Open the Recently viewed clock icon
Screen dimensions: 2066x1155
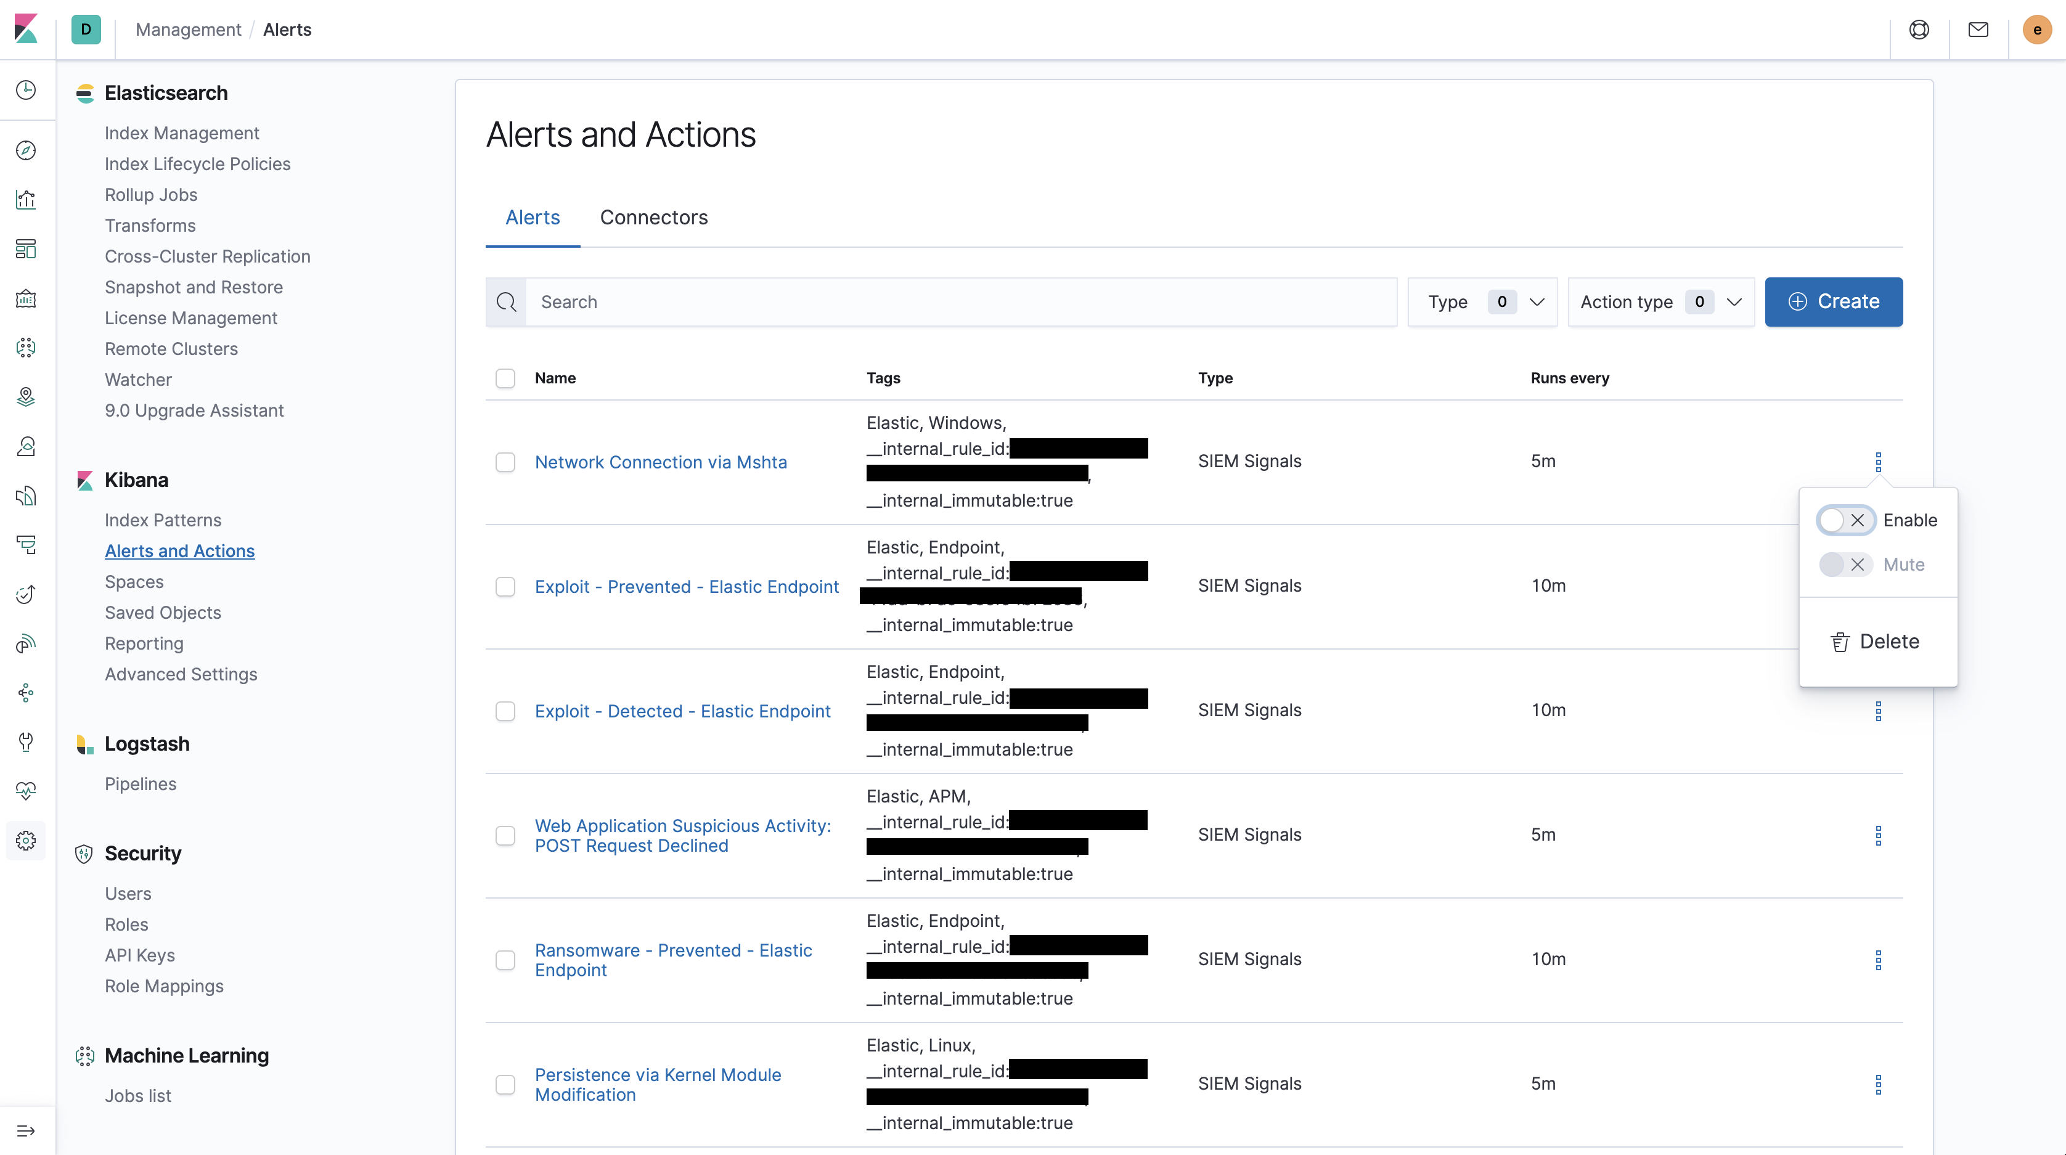tap(27, 90)
